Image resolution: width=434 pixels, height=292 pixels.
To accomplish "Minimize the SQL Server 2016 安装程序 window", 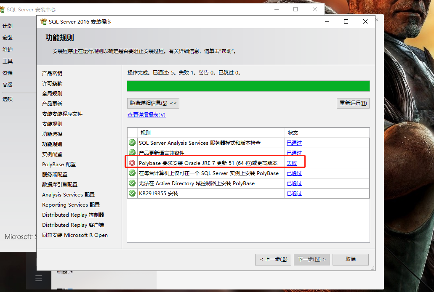I will point(327,21).
